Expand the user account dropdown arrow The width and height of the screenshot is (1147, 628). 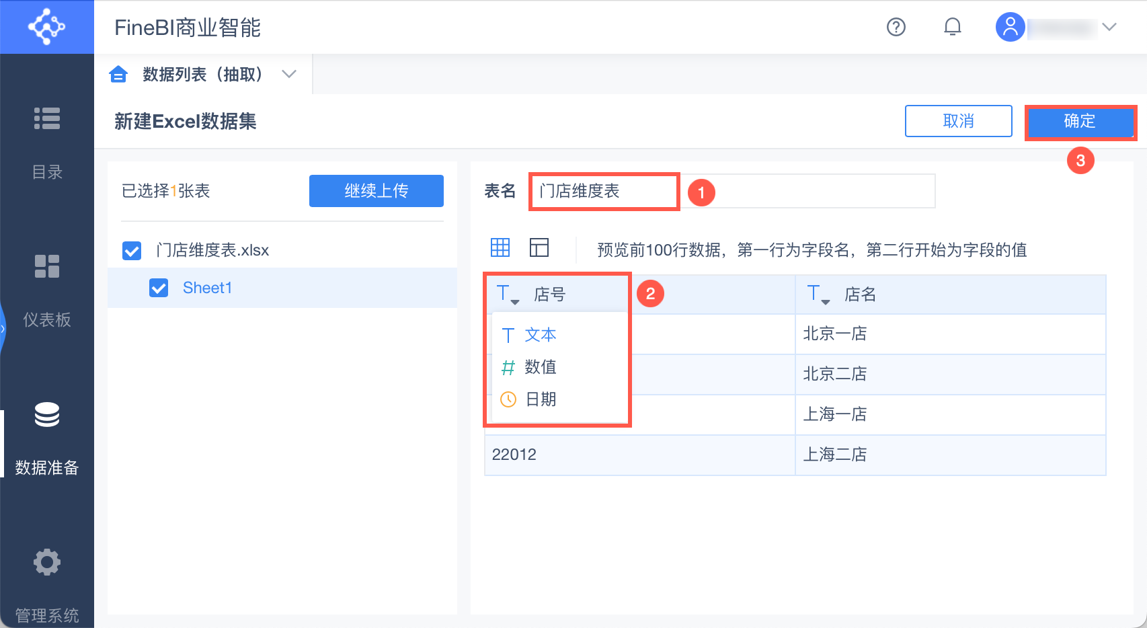[1109, 27]
